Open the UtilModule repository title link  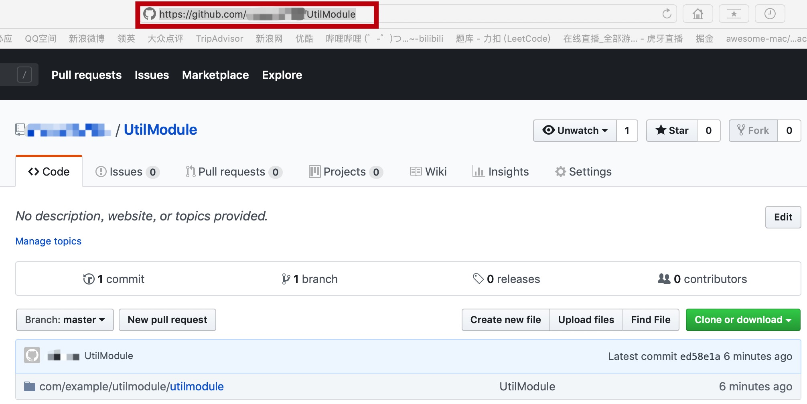(x=160, y=130)
